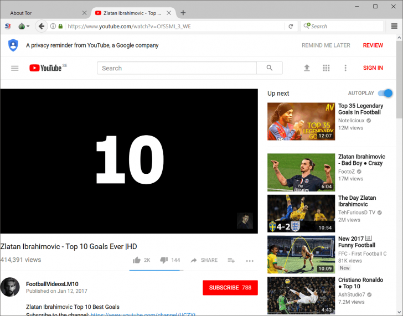The width and height of the screenshot is (403, 316).
Task: Open Cristiano Ronaldo Top 10 thumbnail
Action: (301, 296)
